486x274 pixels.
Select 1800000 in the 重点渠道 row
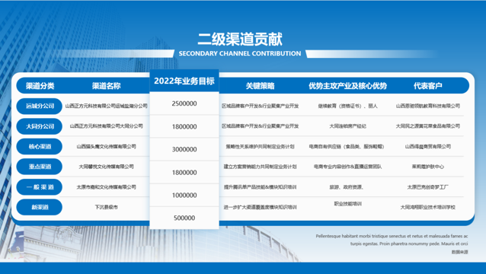[x=184, y=173]
